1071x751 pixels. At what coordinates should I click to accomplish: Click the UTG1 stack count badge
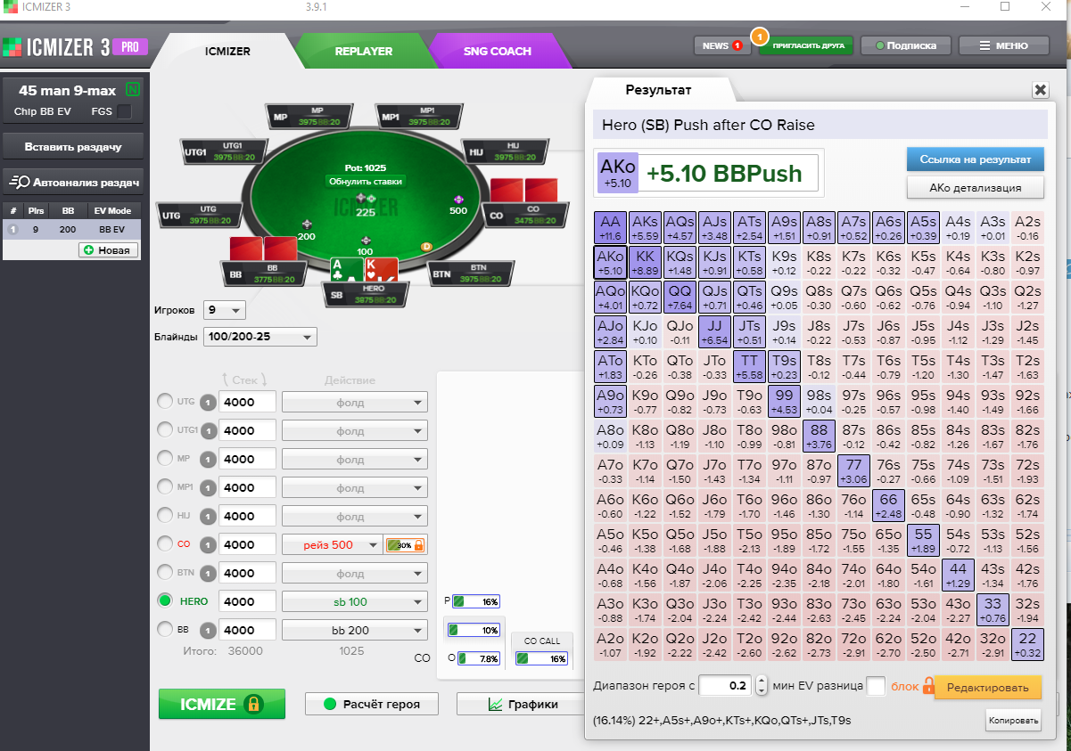click(208, 430)
